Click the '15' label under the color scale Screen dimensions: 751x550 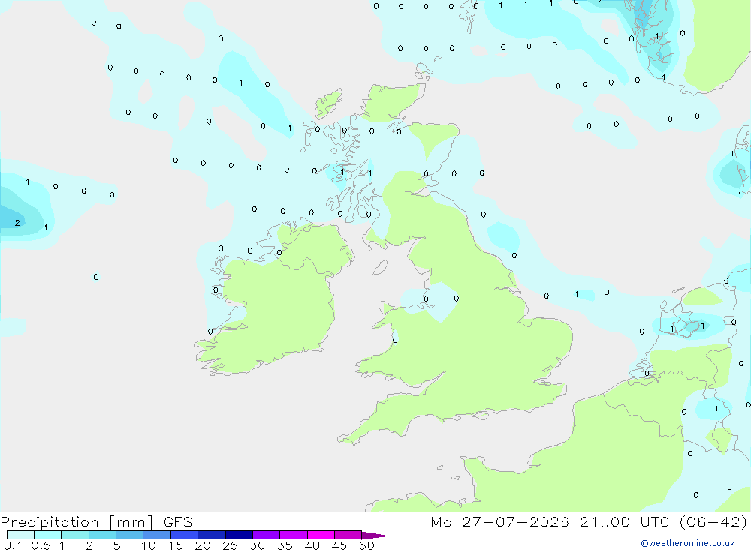click(175, 545)
